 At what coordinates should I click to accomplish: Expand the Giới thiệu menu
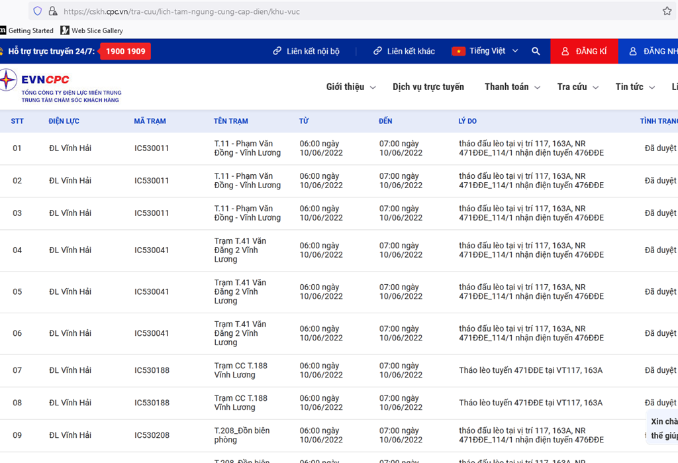[x=351, y=87]
